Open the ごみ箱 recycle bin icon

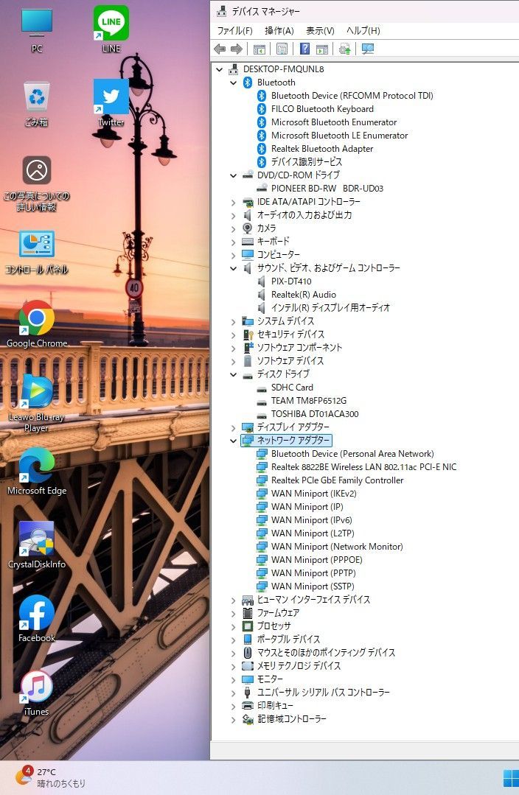(x=37, y=104)
